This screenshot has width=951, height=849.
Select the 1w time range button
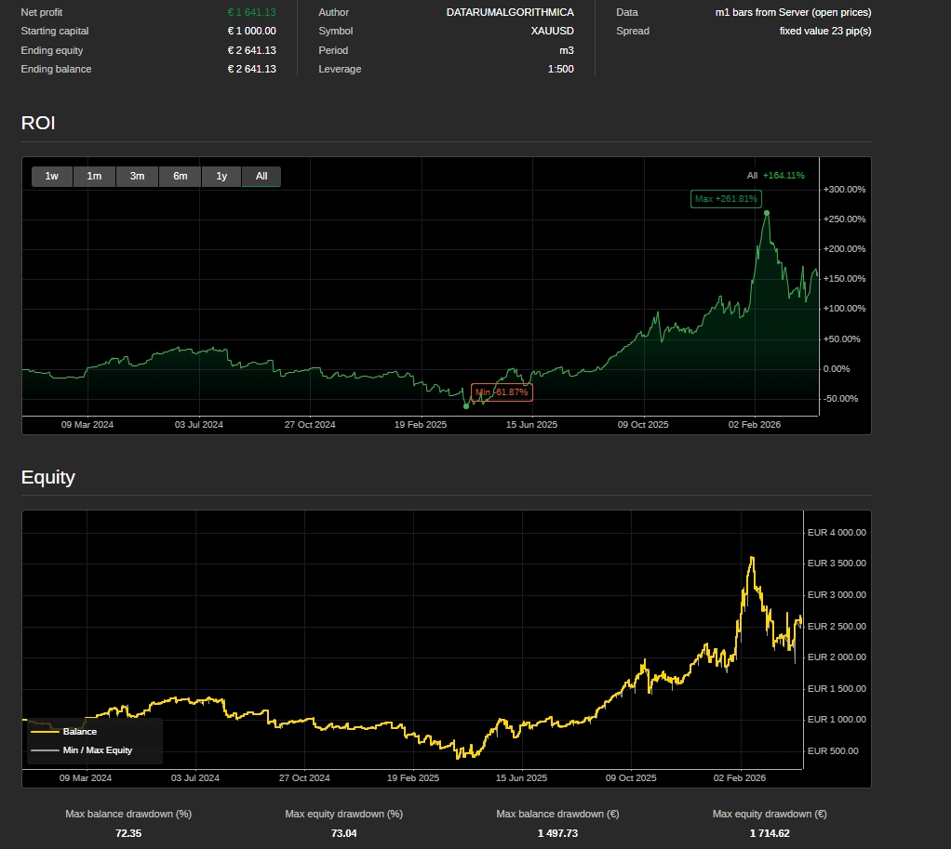52,177
